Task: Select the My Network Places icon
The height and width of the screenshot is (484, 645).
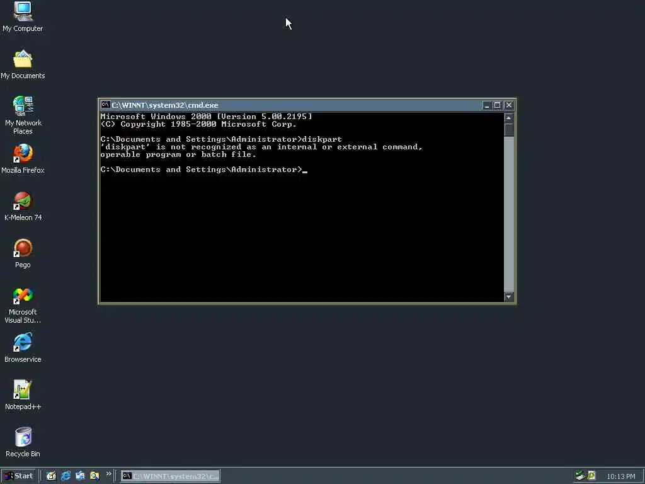Action: tap(23, 115)
